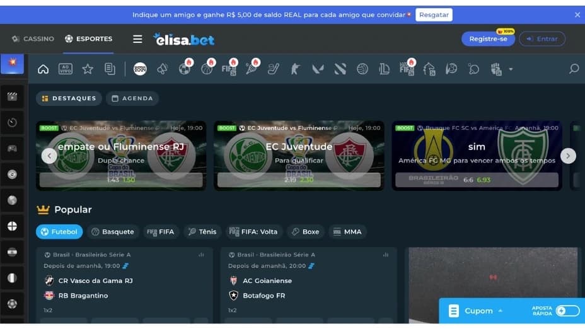
Task: Open favorites star icon
Action: pos(88,69)
